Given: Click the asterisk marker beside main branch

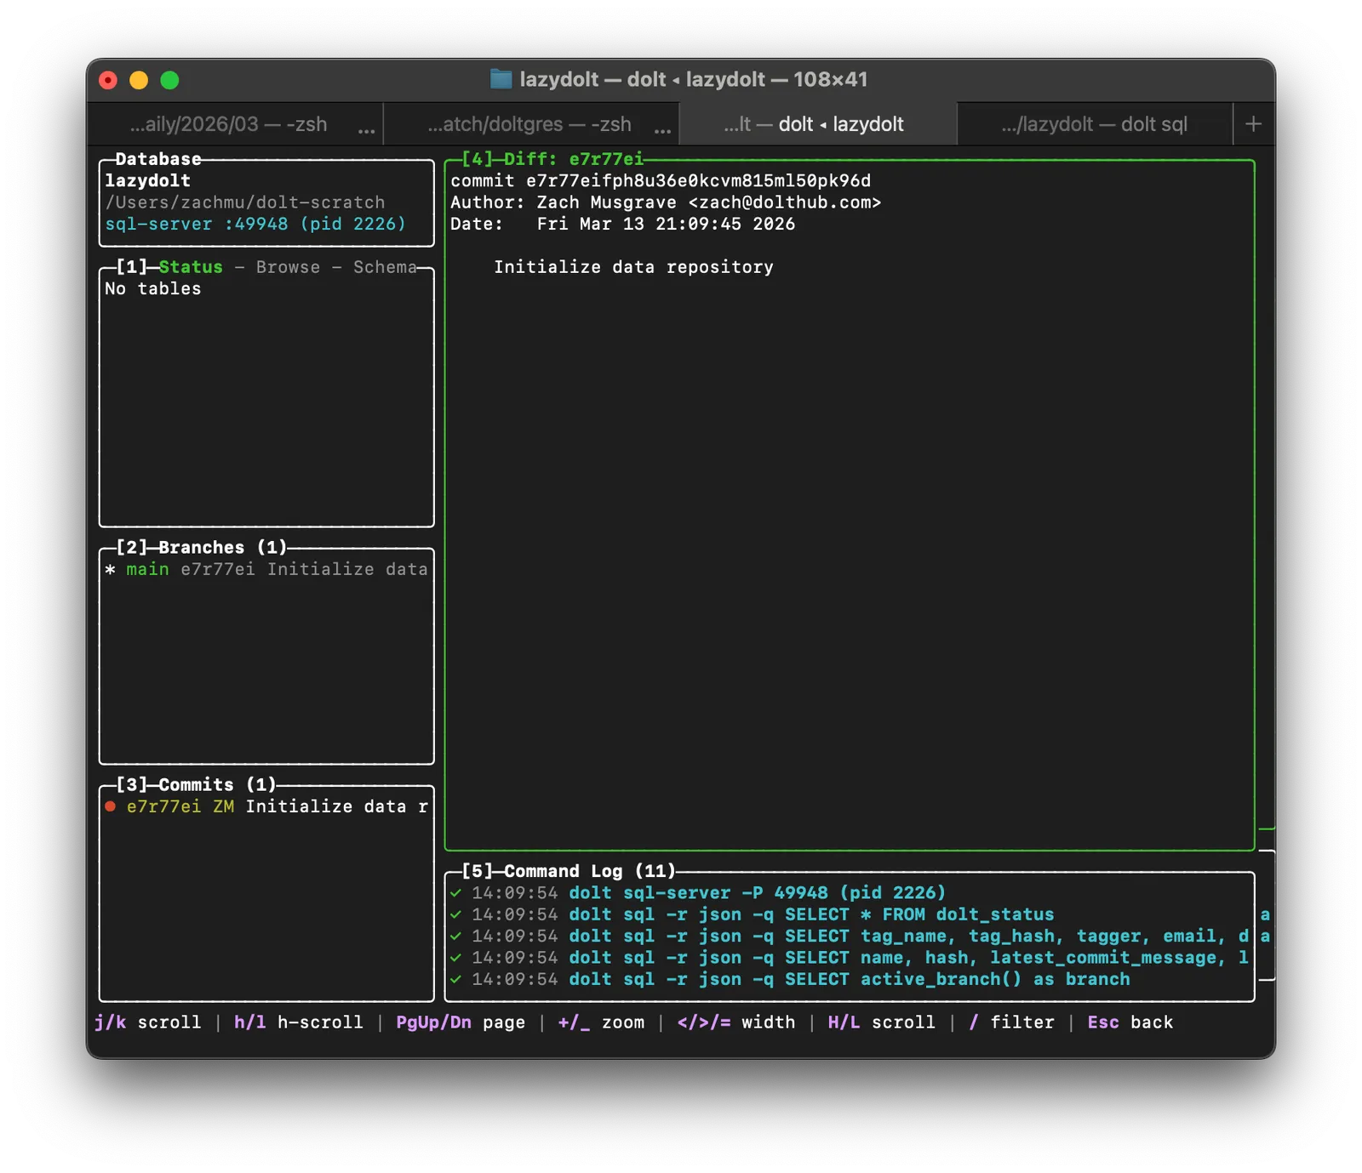Looking at the screenshot, I should click(110, 570).
